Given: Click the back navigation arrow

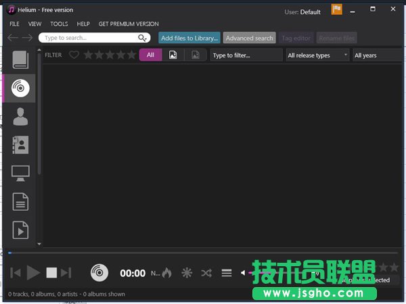Looking at the screenshot, I should tap(13, 38).
